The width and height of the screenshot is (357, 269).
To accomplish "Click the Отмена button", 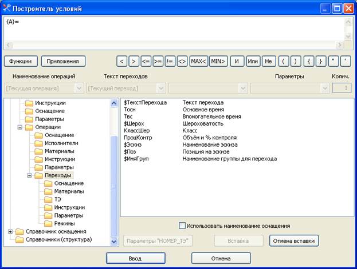I will coord(221,258).
